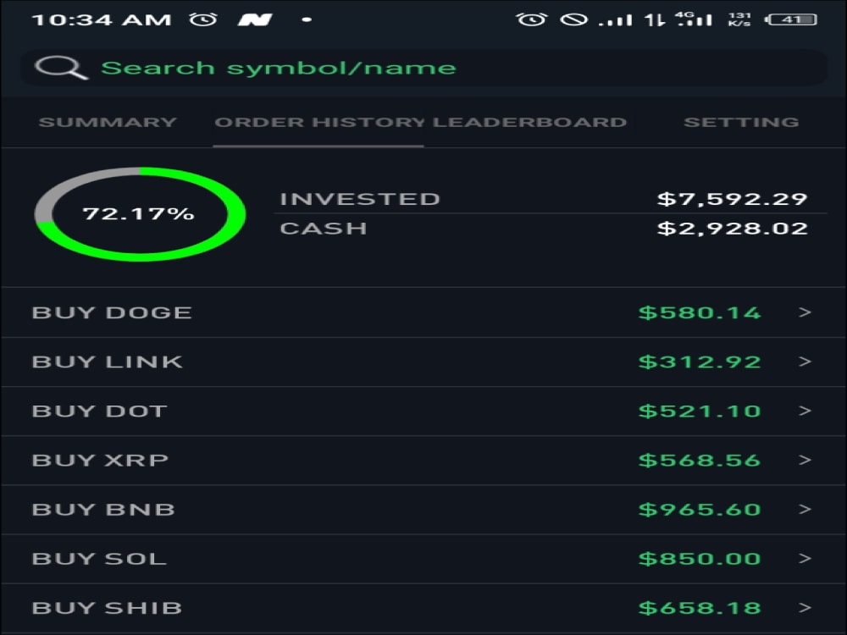Viewport: 847px width, 635px height.
Task: Tap the 72.17% progress ring
Action: click(x=140, y=213)
